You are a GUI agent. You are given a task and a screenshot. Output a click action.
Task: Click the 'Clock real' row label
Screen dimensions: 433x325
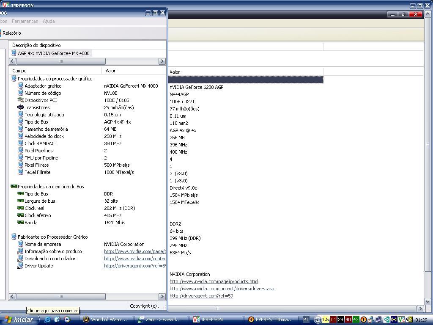click(x=34, y=208)
